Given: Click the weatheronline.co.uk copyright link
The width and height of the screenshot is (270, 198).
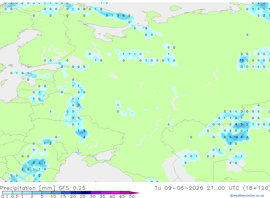Looking at the screenshot, I should [247, 196].
